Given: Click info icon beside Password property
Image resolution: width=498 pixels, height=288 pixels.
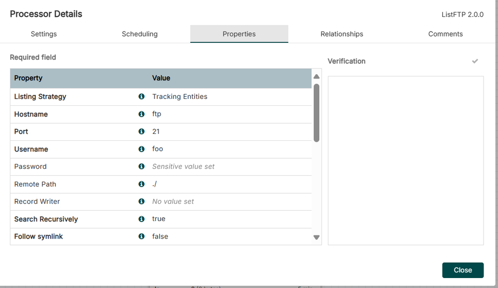Looking at the screenshot, I should (x=141, y=167).
